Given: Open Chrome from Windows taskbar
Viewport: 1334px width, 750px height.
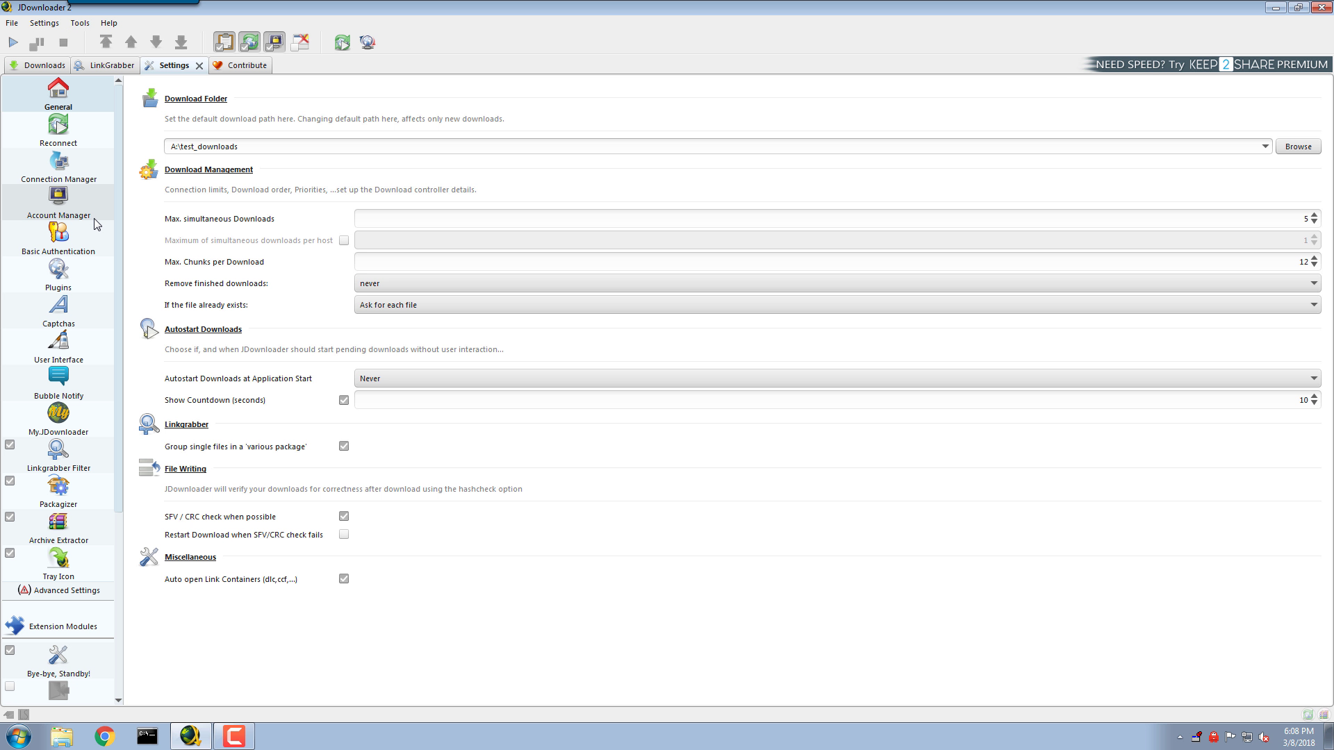Looking at the screenshot, I should click(x=104, y=736).
